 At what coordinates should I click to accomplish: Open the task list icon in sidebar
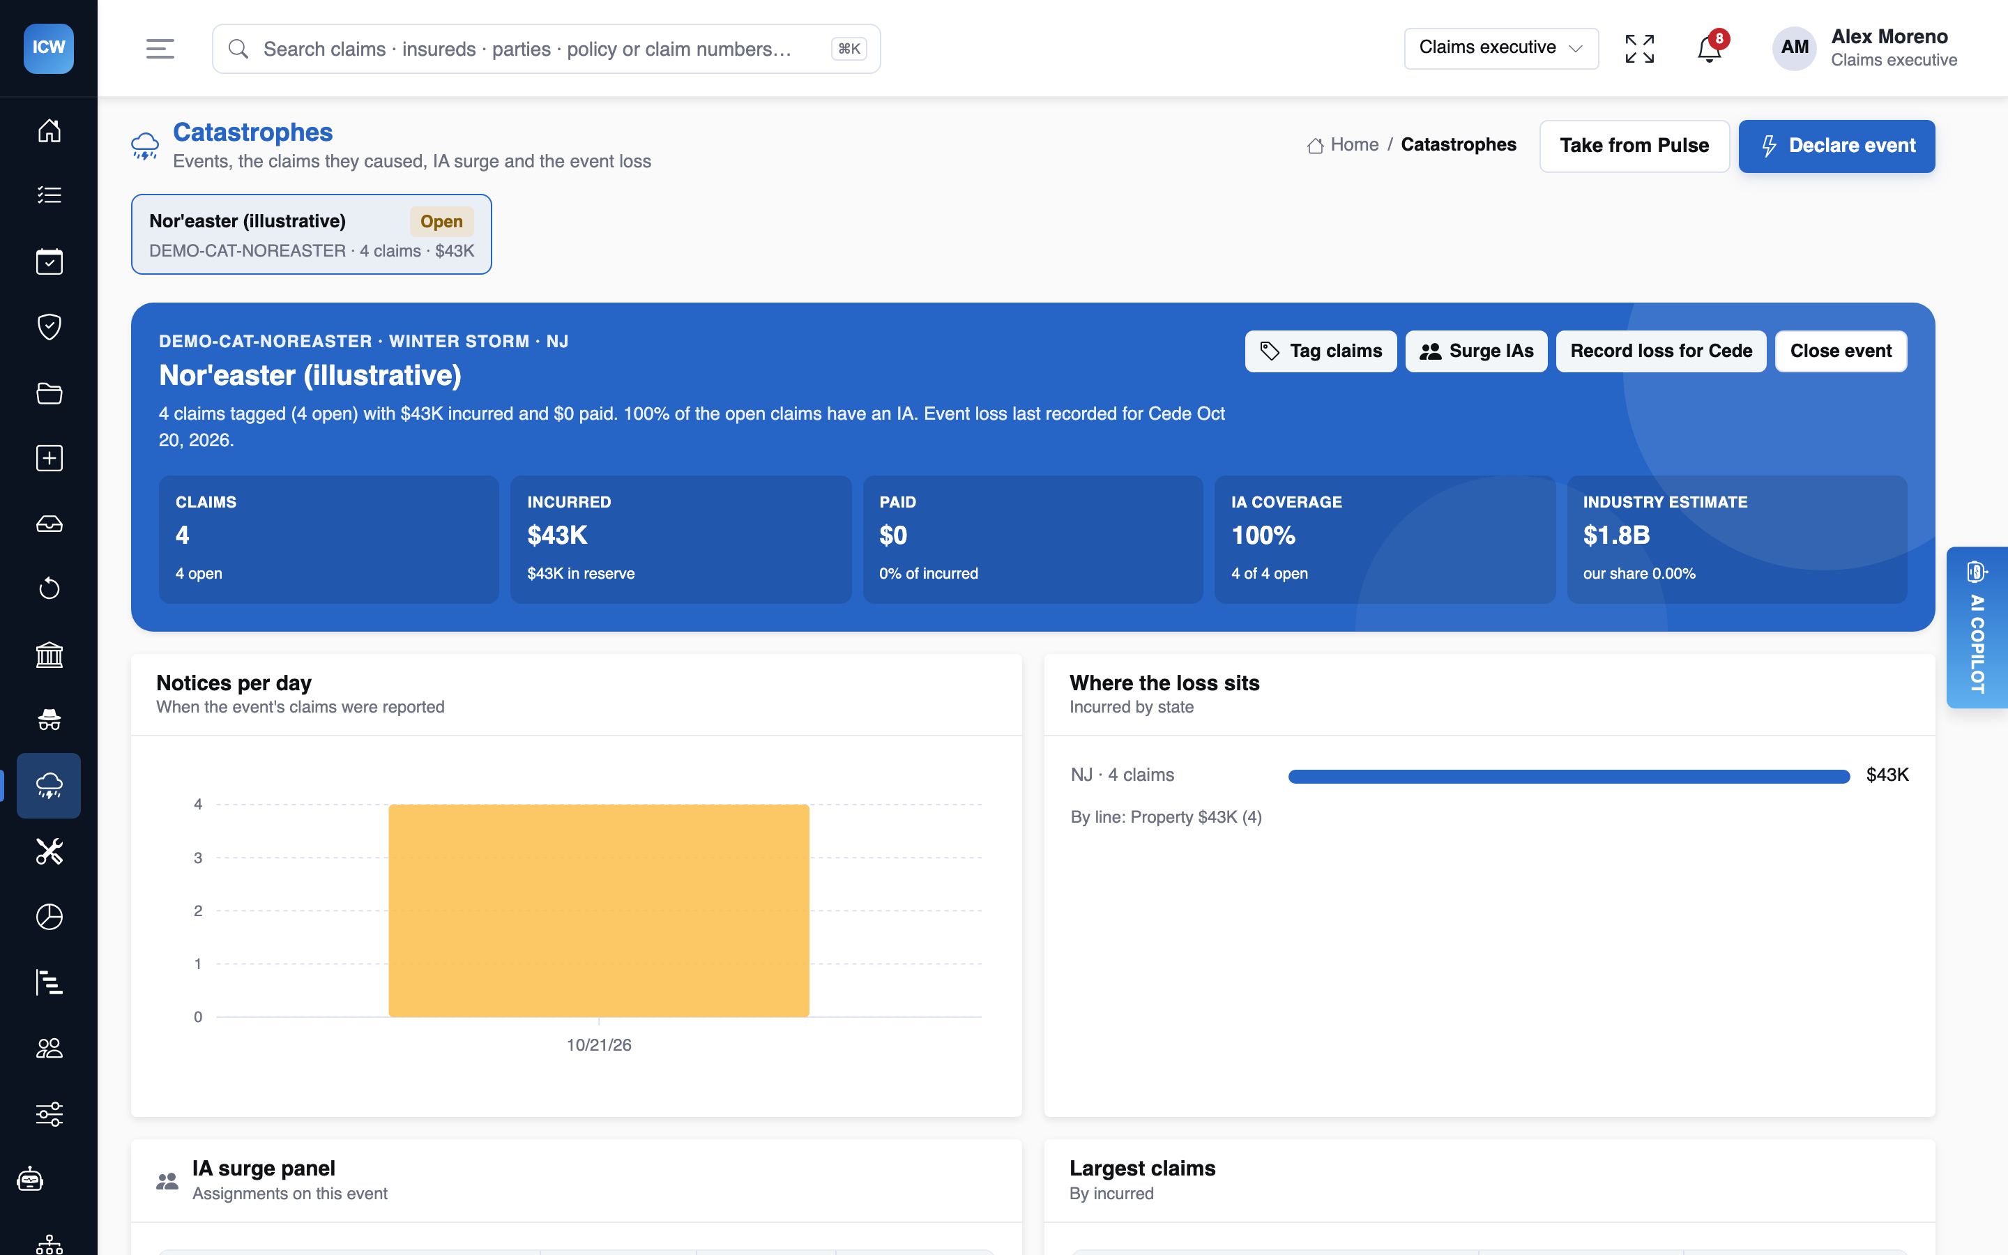pyautogui.click(x=49, y=195)
